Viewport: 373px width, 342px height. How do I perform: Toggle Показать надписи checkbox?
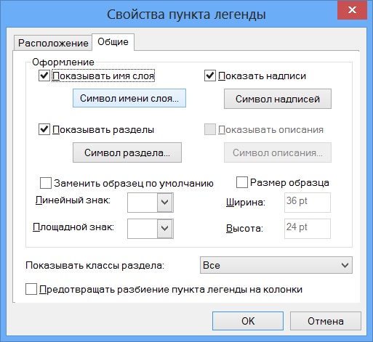[210, 76]
